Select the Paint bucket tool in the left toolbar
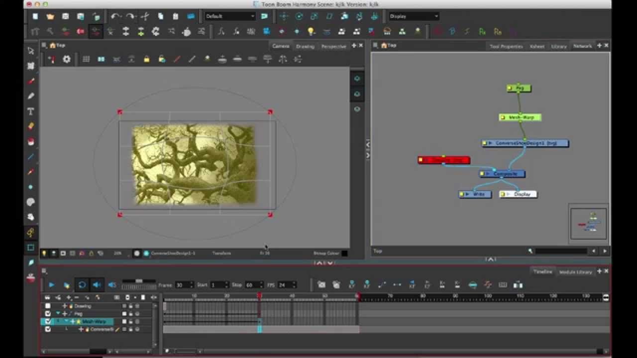The width and height of the screenshot is (637, 358). (31, 142)
